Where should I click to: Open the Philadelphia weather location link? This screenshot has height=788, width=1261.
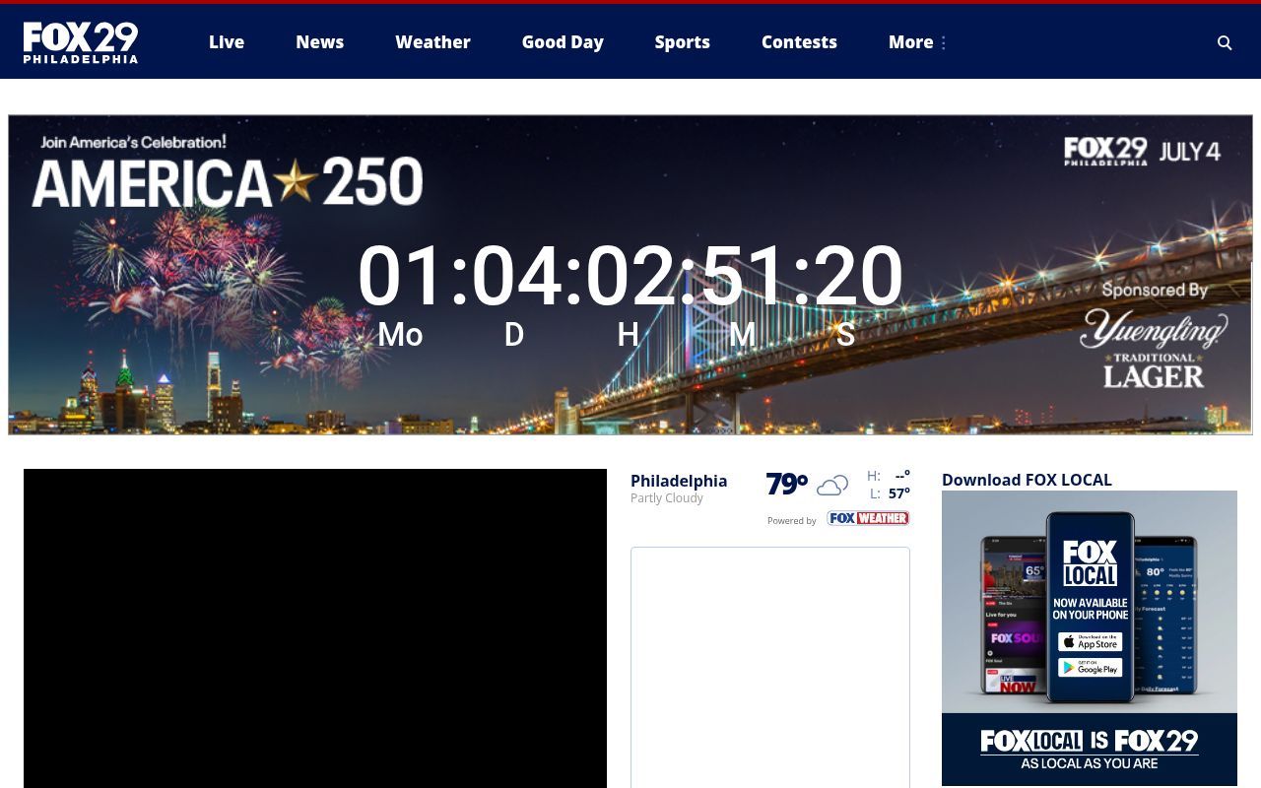[x=679, y=481]
